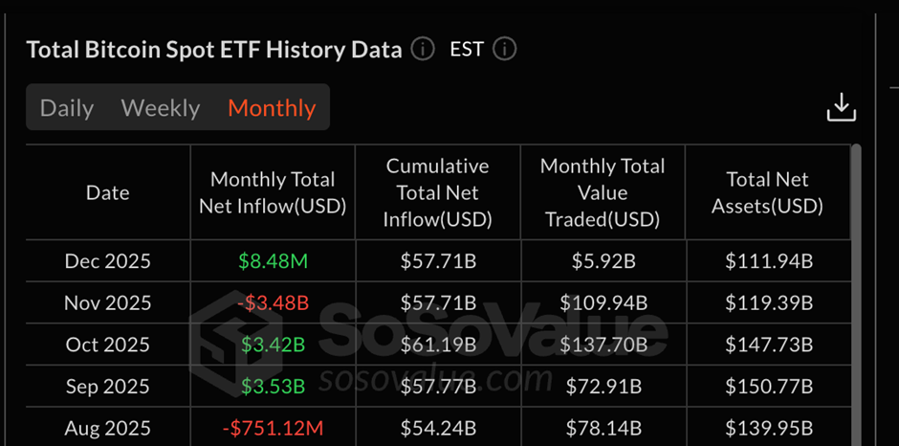Click the EST timezone label
Viewport: 899px width, 446px height.
467,50
